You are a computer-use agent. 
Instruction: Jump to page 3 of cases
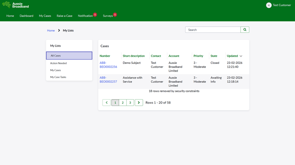coord(130,103)
